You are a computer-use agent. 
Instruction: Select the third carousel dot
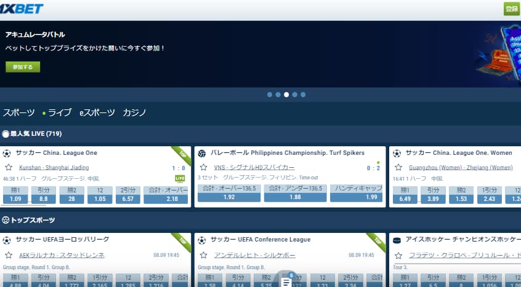286,95
